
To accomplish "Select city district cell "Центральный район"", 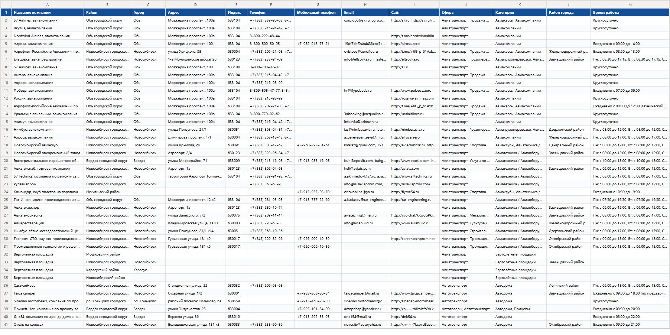I will 569,145.
